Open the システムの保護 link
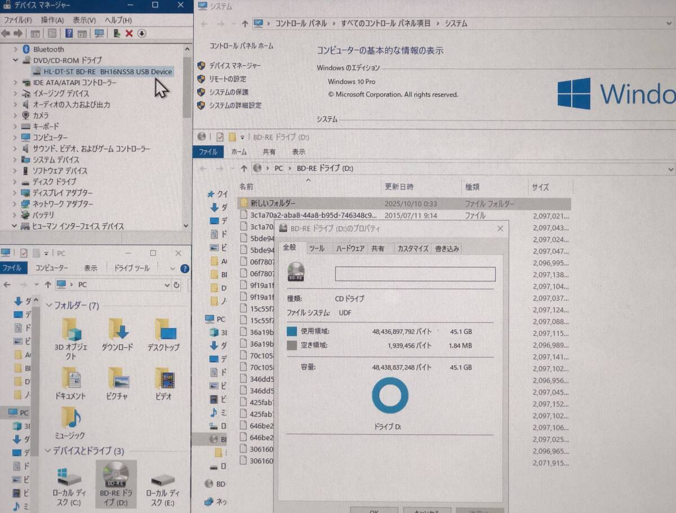676x513 pixels. tap(231, 92)
